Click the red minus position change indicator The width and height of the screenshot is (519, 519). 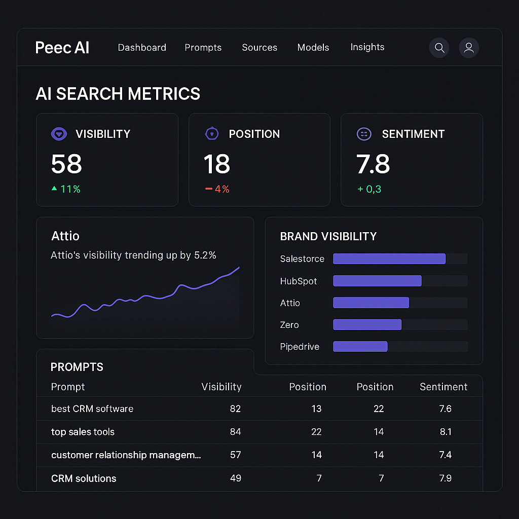click(x=208, y=189)
